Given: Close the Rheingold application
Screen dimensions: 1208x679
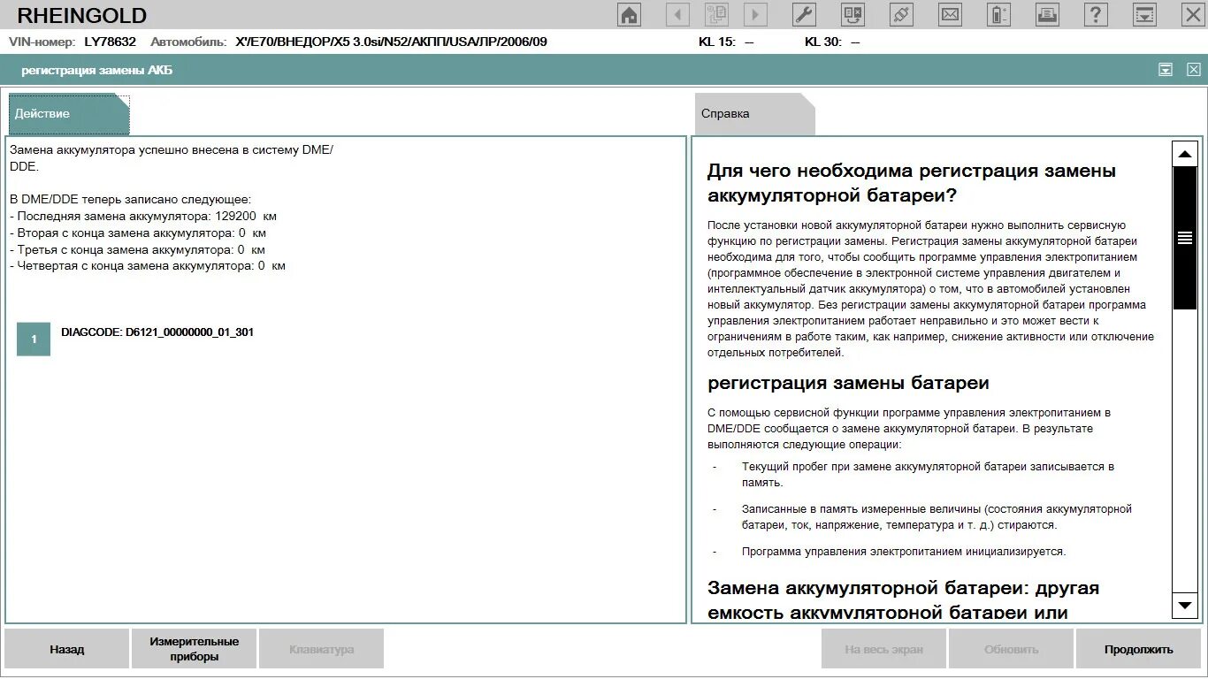Looking at the screenshot, I should coord(1193,15).
